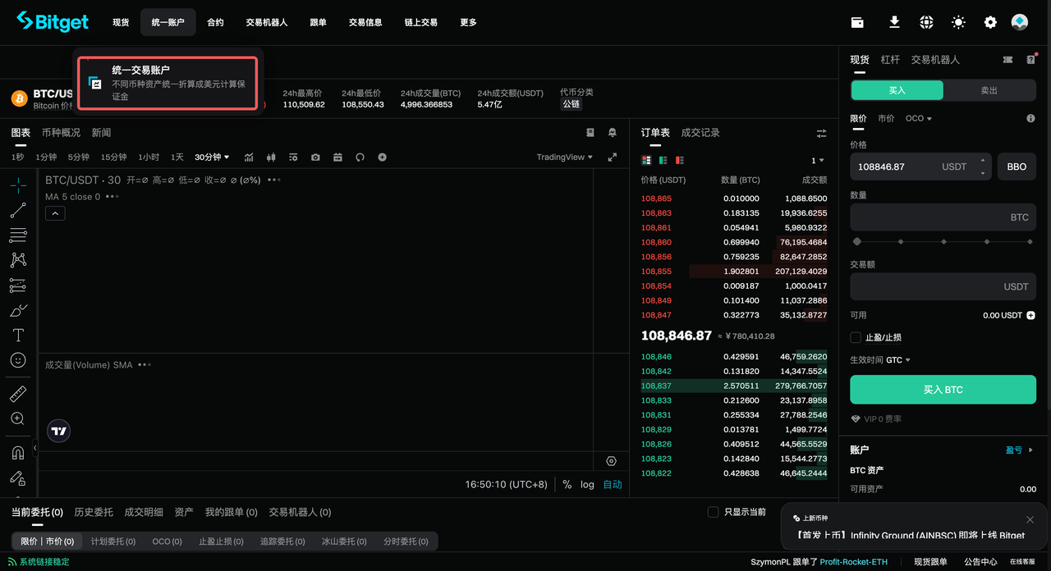1051x571 pixels.
Task: Switch to the 成交记录 tab
Action: pos(700,132)
